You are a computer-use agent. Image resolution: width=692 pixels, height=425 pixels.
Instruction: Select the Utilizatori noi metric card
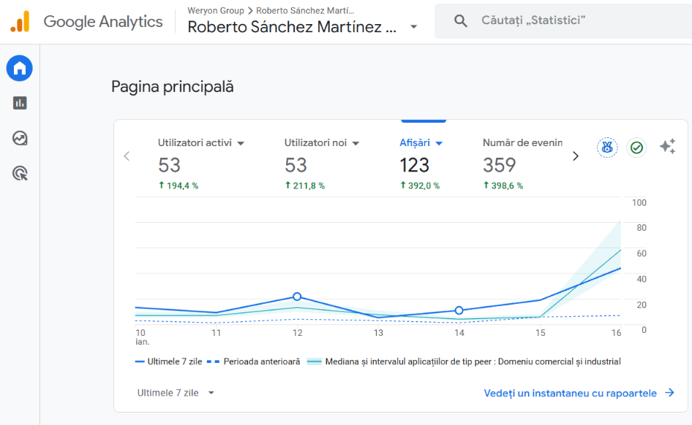click(317, 142)
